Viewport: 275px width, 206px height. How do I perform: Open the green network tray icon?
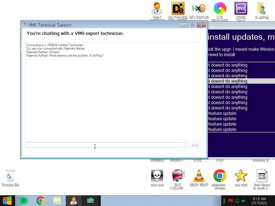237,201
